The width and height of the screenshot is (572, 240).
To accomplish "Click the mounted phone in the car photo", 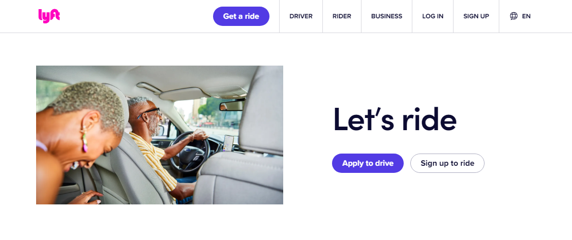I will (x=228, y=143).
